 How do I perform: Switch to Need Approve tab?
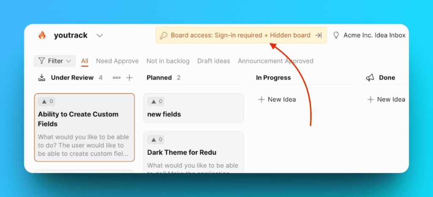tap(117, 61)
